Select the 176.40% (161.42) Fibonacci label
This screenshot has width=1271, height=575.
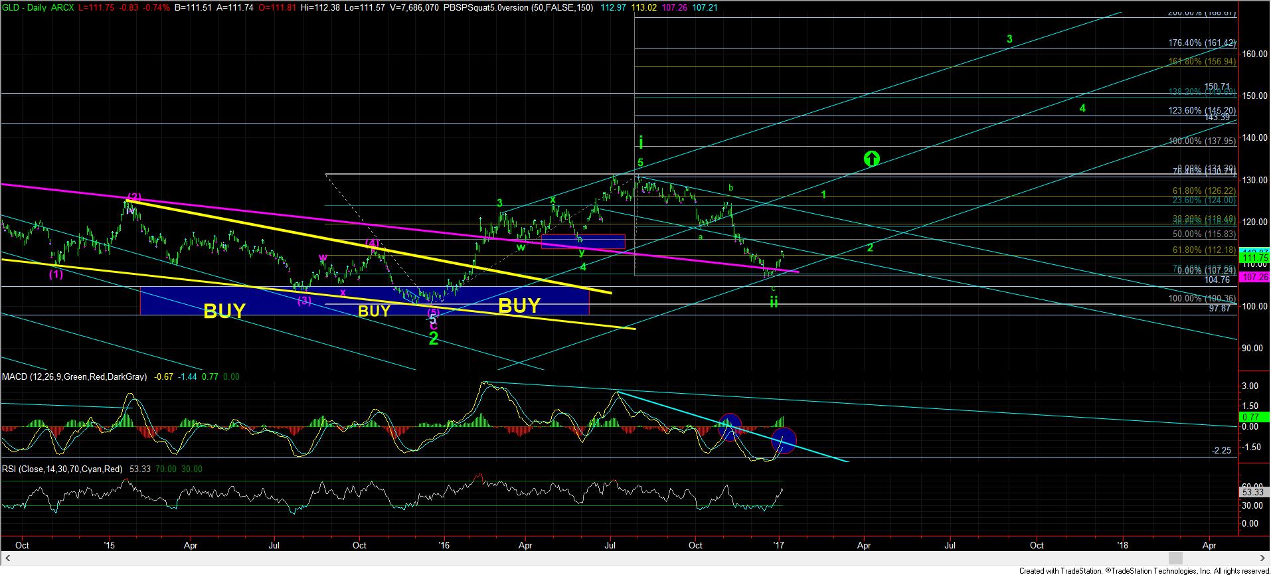(x=1203, y=42)
